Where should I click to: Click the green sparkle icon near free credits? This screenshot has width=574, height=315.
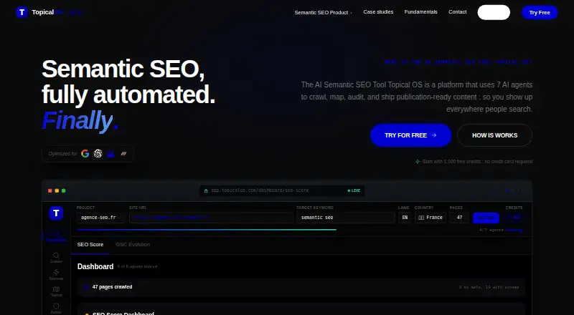418,162
